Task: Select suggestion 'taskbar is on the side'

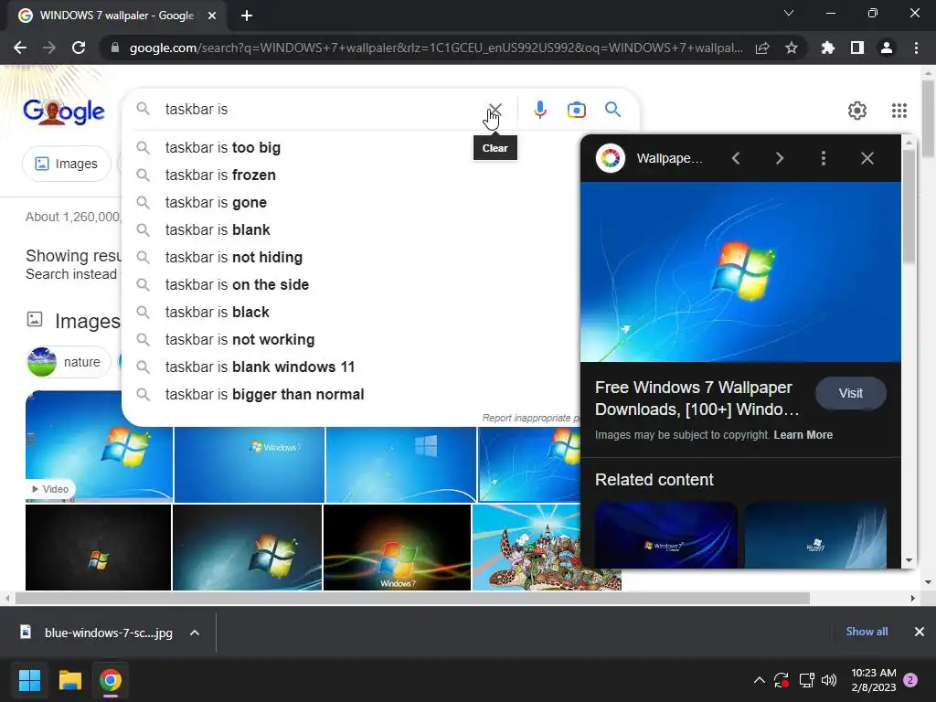Action: point(349,285)
